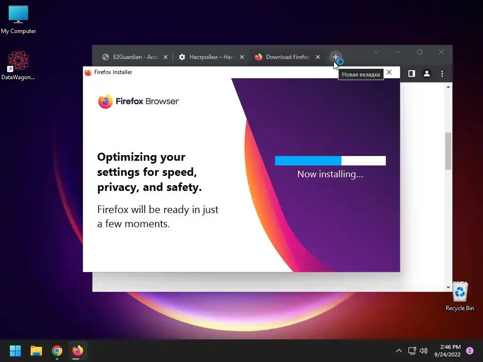483x362 pixels.
Task: Minimize the Chrome window
Action: pyautogui.click(x=398, y=52)
